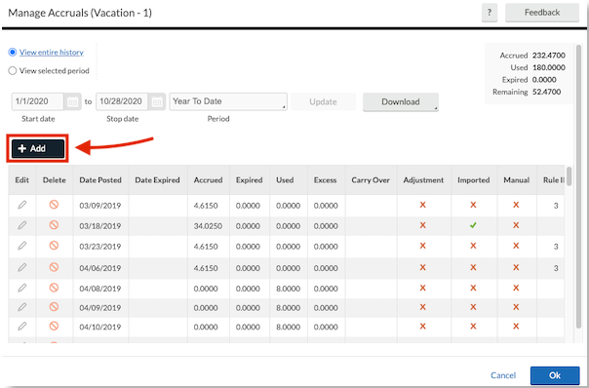Click the Feedback button
Viewport: 589px width, 388px height.
pyautogui.click(x=542, y=13)
